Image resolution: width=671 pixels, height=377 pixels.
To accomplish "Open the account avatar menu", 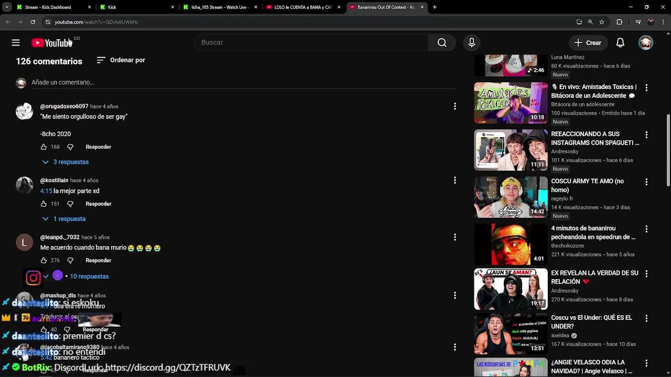I will [646, 43].
